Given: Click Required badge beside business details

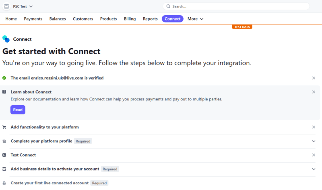Looking at the screenshot, I should click(x=110, y=169).
